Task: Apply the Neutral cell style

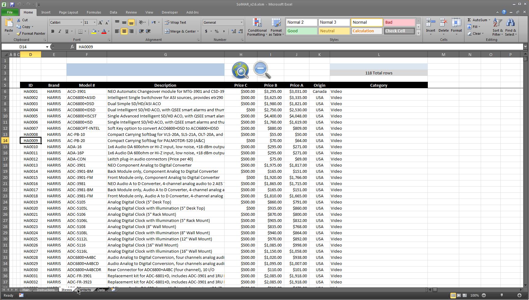Action: [x=334, y=31]
